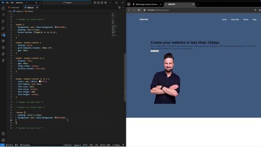The height and width of the screenshot is (147, 261).
Task: Open a new browser tab
Action: (x=198, y=4)
